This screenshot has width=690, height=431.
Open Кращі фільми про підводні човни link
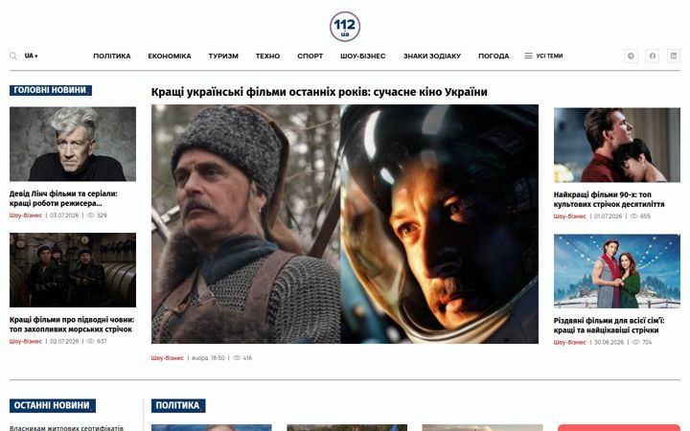pyautogui.click(x=72, y=324)
